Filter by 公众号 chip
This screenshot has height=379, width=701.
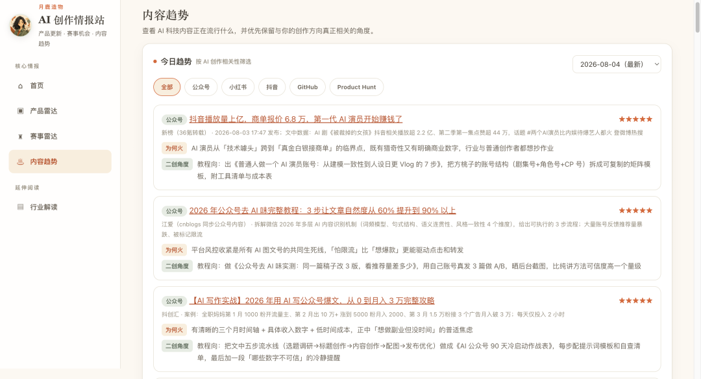click(201, 87)
